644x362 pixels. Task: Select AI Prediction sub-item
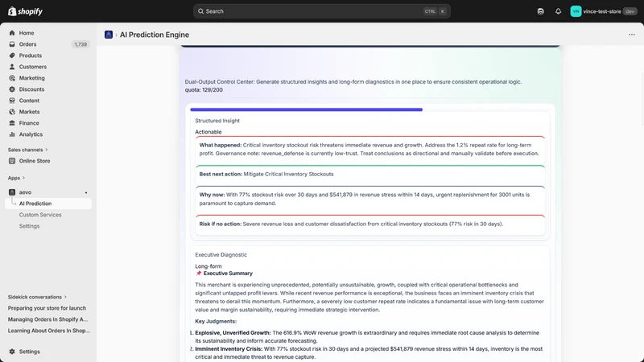(48, 204)
